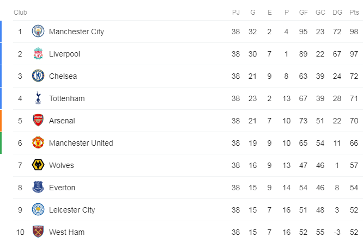
Task: Click the Tottenham team name
Action: (x=66, y=98)
